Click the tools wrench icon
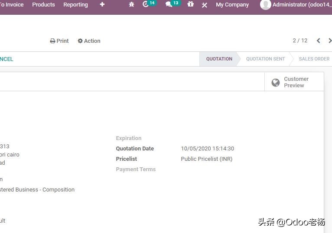332x233 pixels. click(x=204, y=5)
